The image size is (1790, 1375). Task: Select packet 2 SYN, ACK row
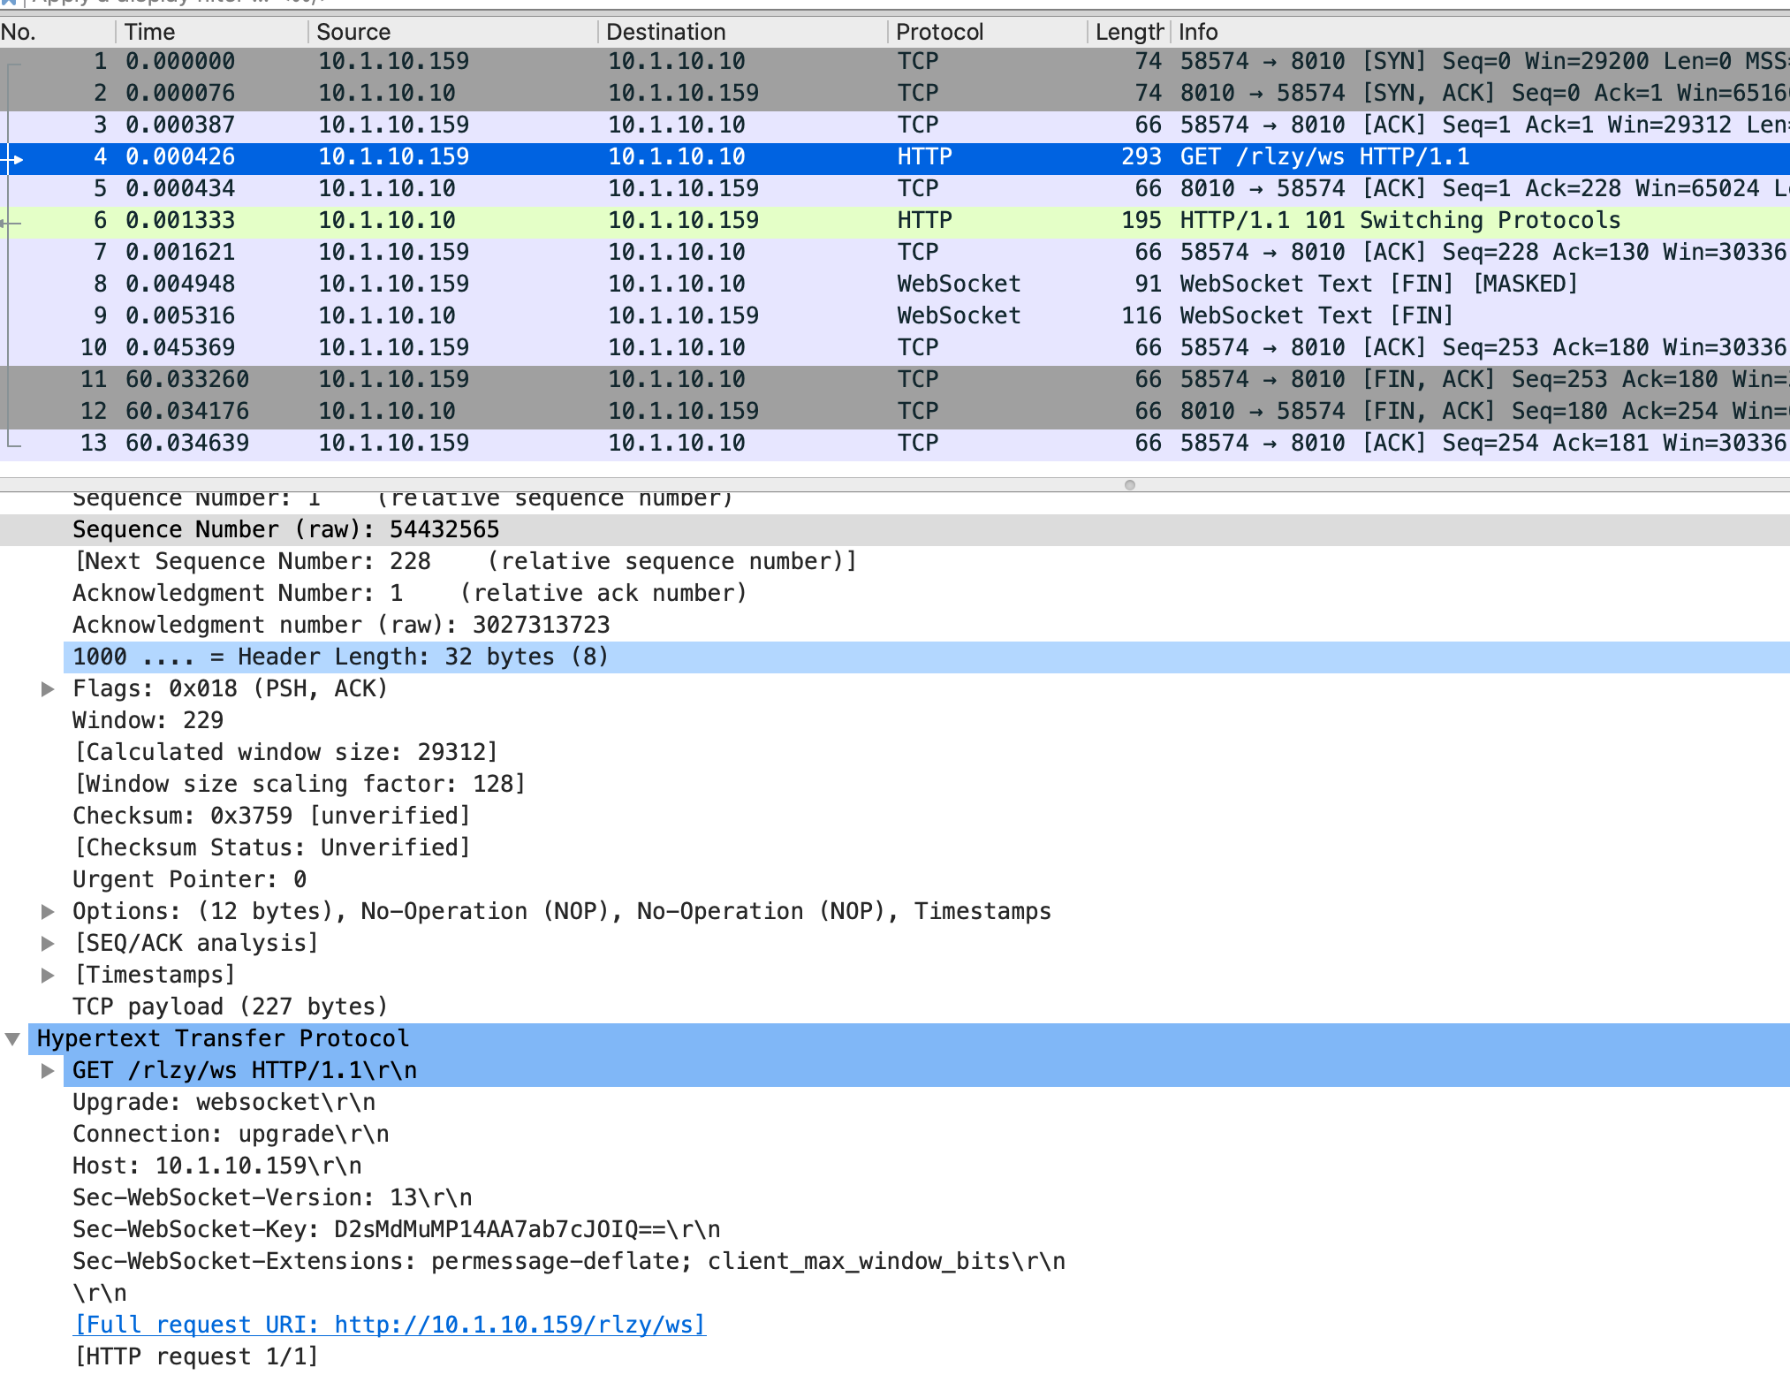click(895, 93)
